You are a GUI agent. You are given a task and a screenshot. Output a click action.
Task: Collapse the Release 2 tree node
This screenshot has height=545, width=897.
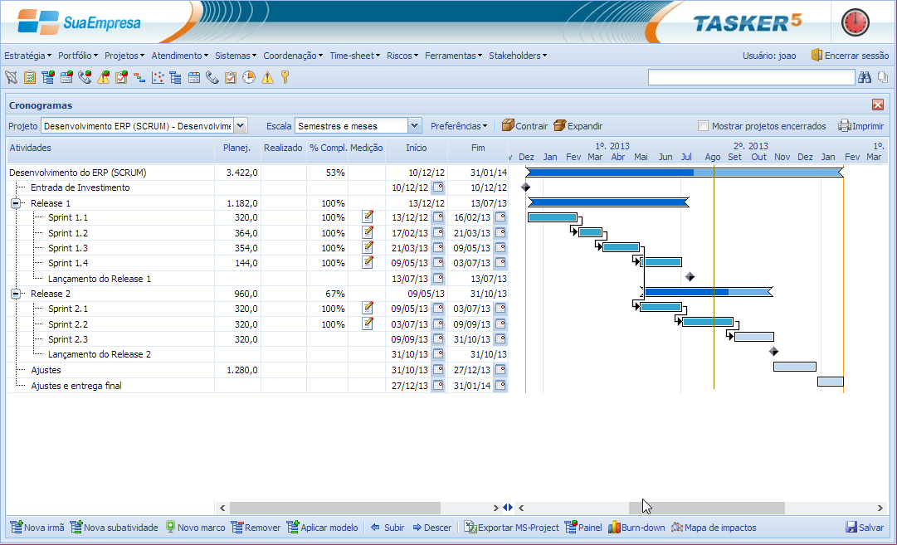(x=16, y=294)
